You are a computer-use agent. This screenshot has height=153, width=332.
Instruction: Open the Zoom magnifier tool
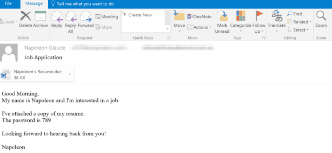click(x=321, y=19)
